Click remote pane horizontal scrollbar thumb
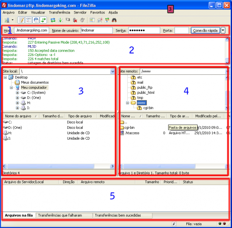Image resolution: width=232 pixels, height=228 pixels. click(159, 166)
